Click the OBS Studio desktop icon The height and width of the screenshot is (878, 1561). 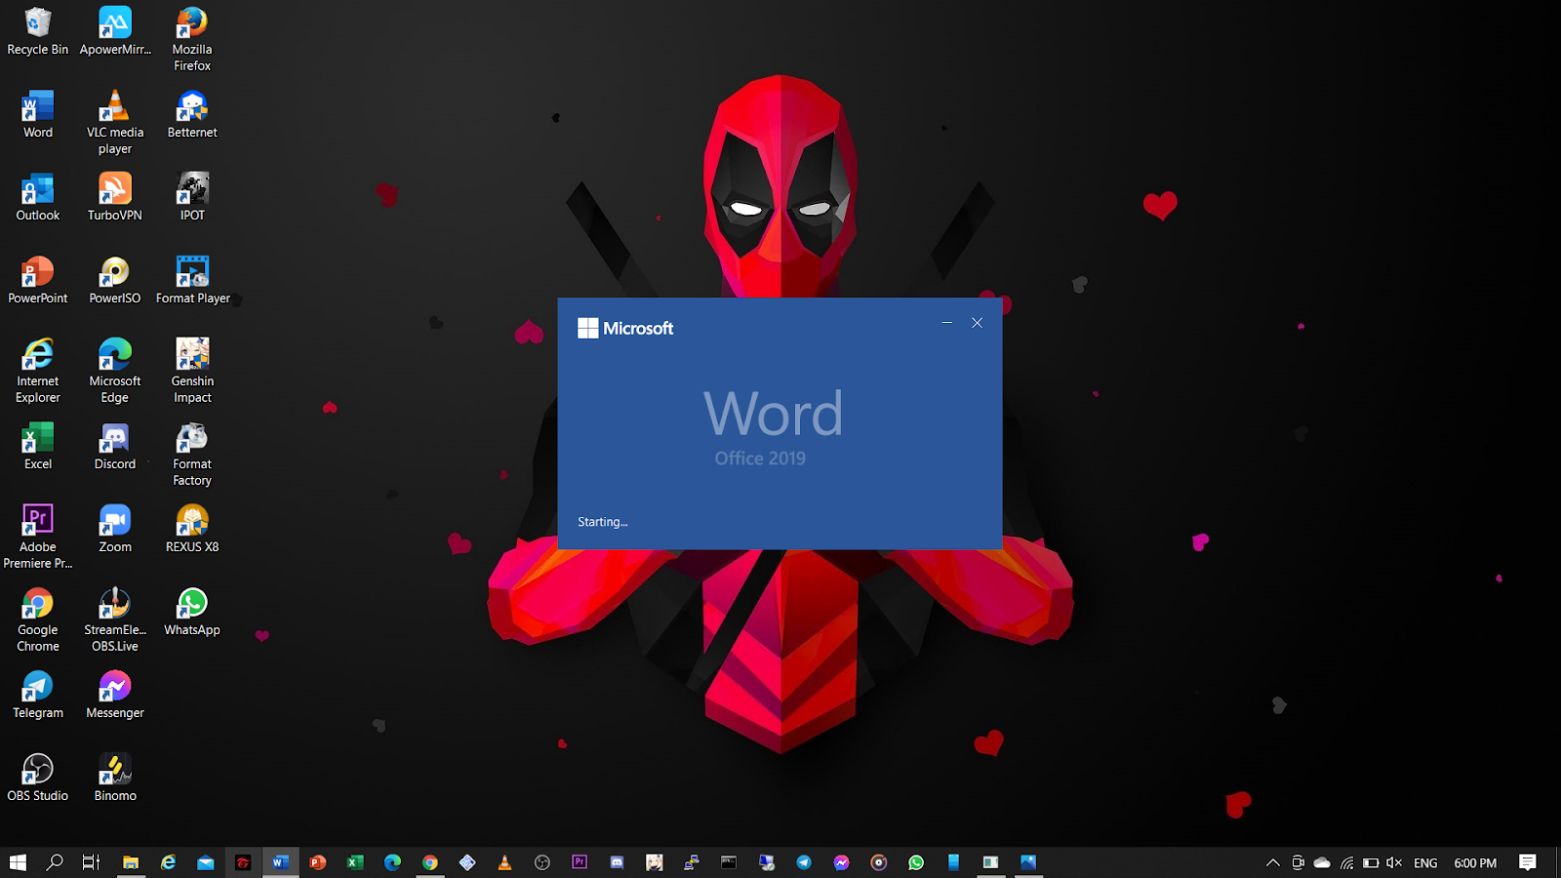(x=38, y=778)
